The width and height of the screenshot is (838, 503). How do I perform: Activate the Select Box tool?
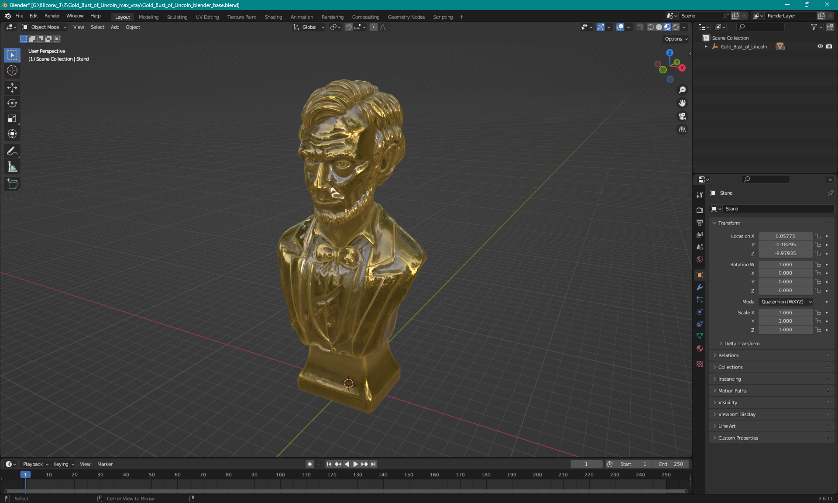[x=12, y=55]
